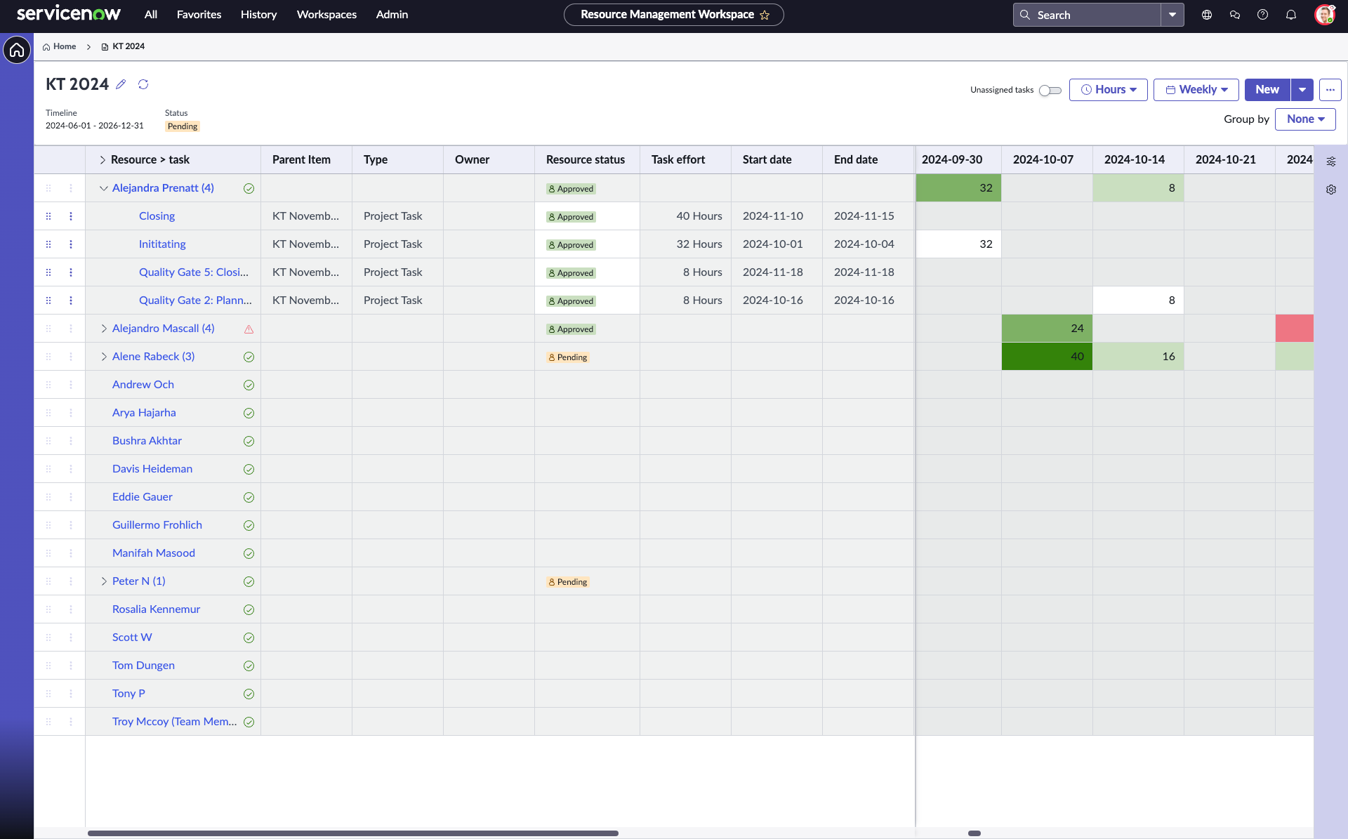Open the Group by None dropdown

[x=1305, y=119]
